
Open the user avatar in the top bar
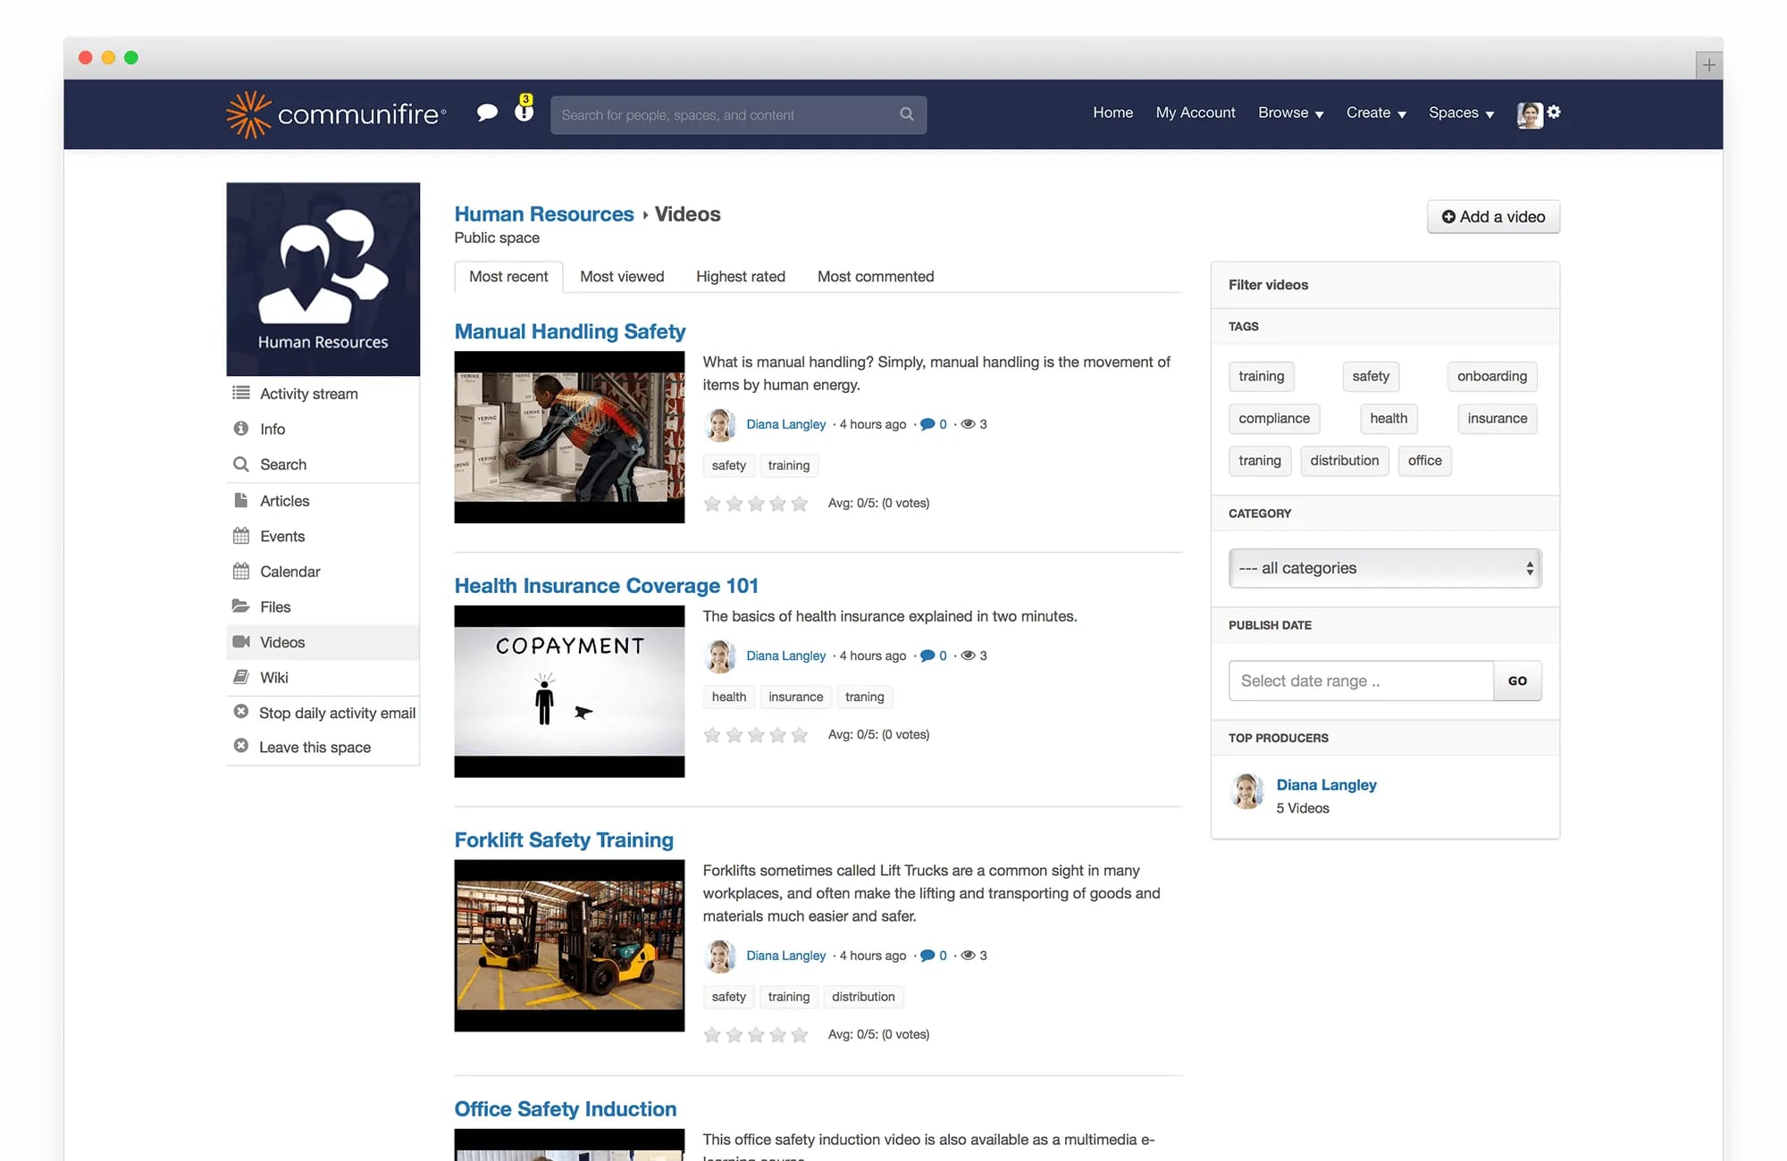[x=1530, y=114]
